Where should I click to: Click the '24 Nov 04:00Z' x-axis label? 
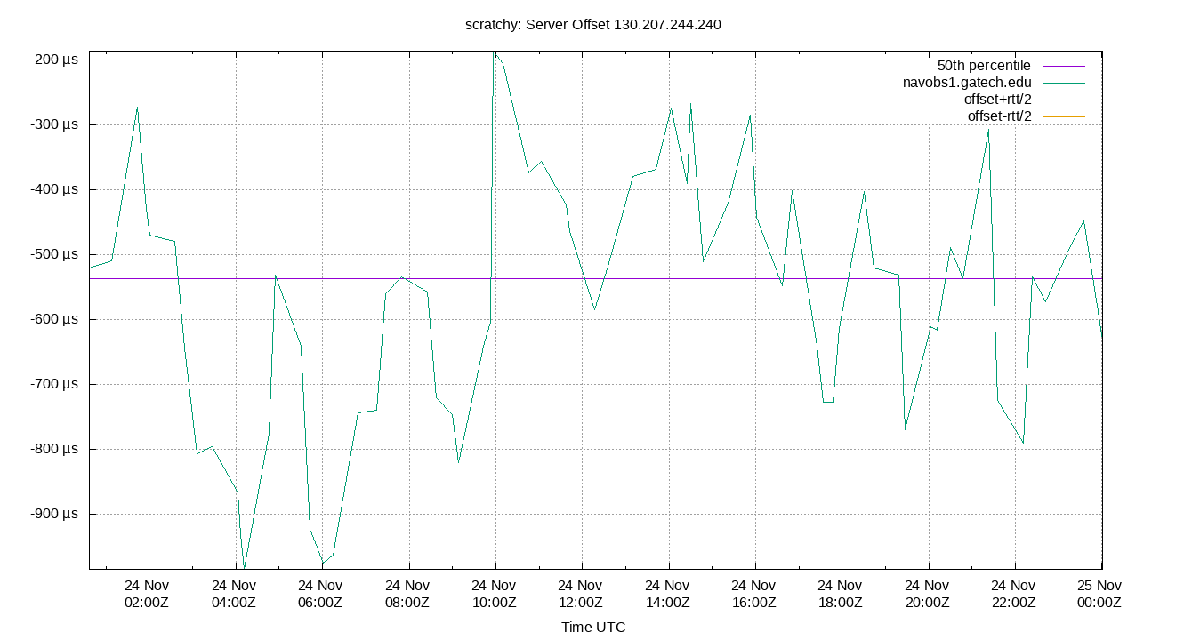pos(234,594)
